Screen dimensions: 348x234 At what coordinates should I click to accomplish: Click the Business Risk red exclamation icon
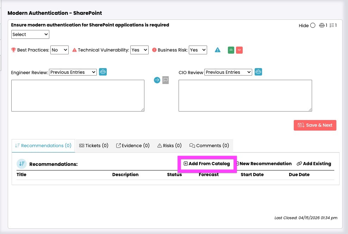(154, 50)
